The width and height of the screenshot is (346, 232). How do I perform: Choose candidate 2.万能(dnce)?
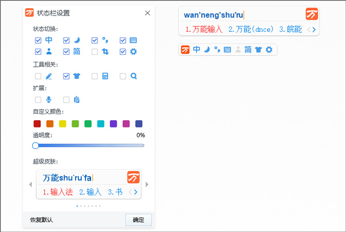coord(251,29)
